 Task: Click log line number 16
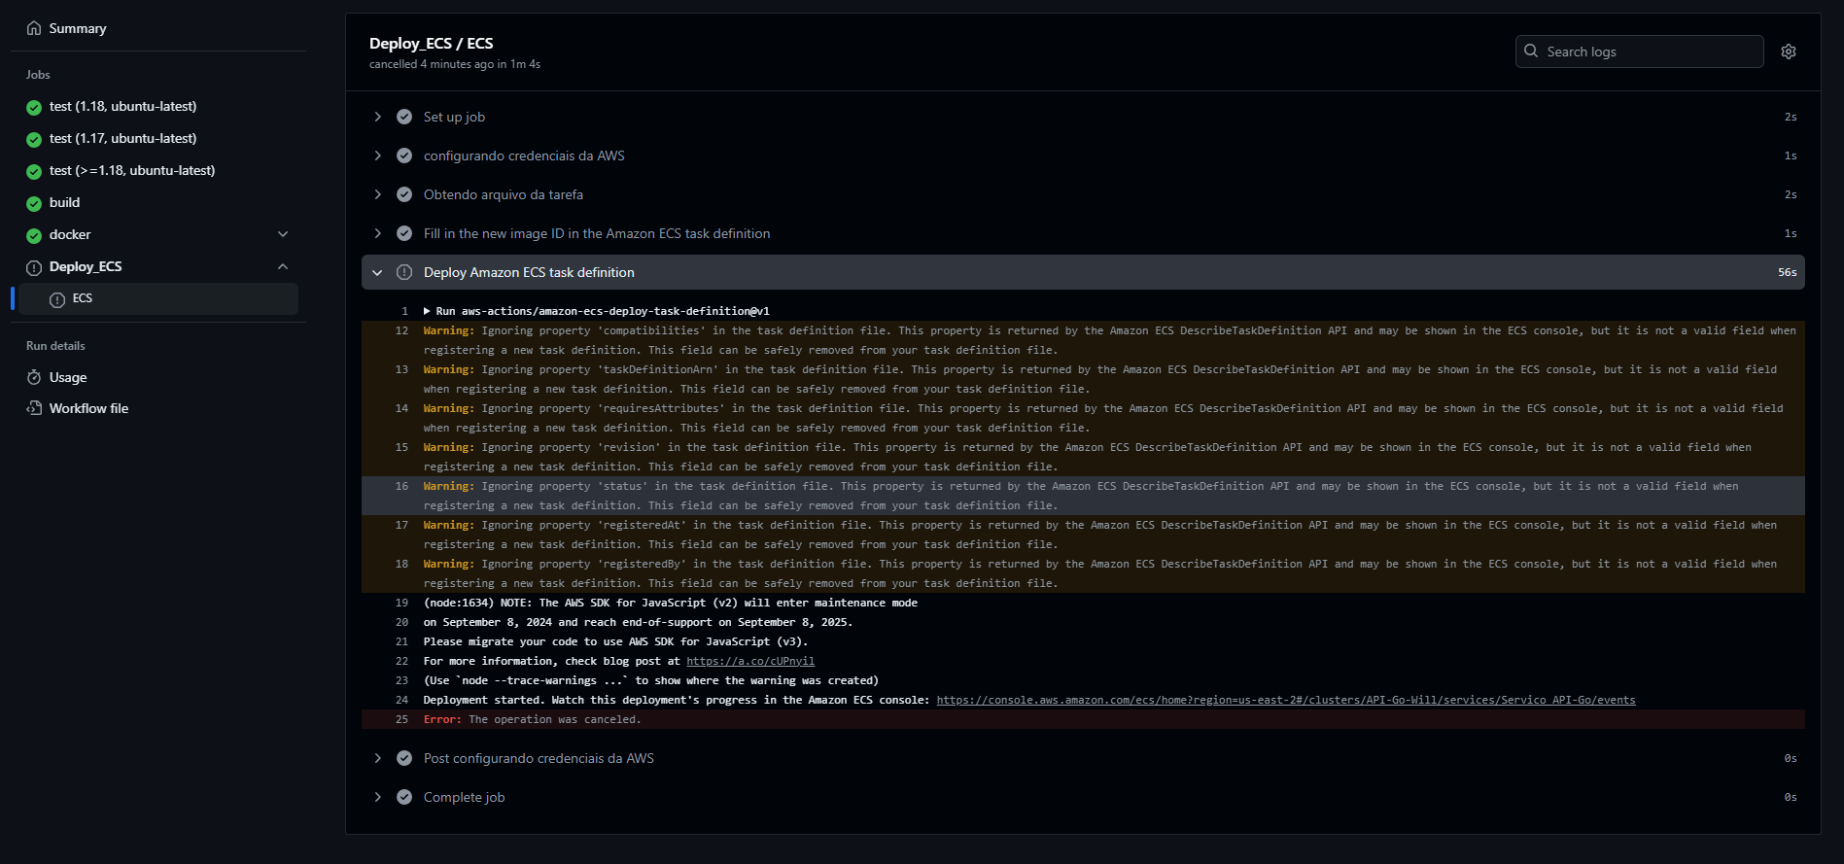coord(401,486)
